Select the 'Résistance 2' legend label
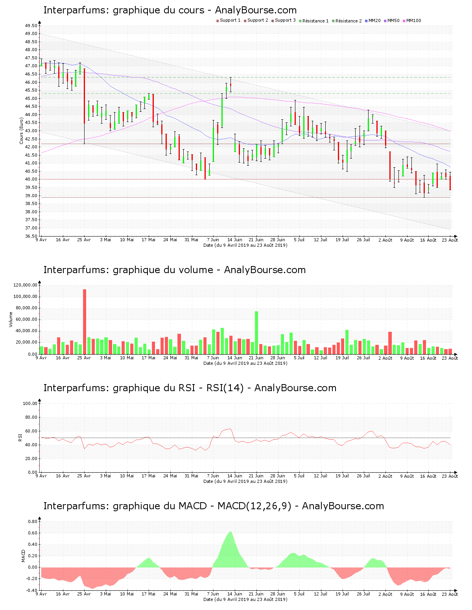The width and height of the screenshot is (472, 610). coord(348,21)
